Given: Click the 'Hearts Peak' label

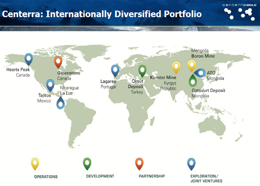Looking at the screenshot, I should pyautogui.click(x=18, y=70).
